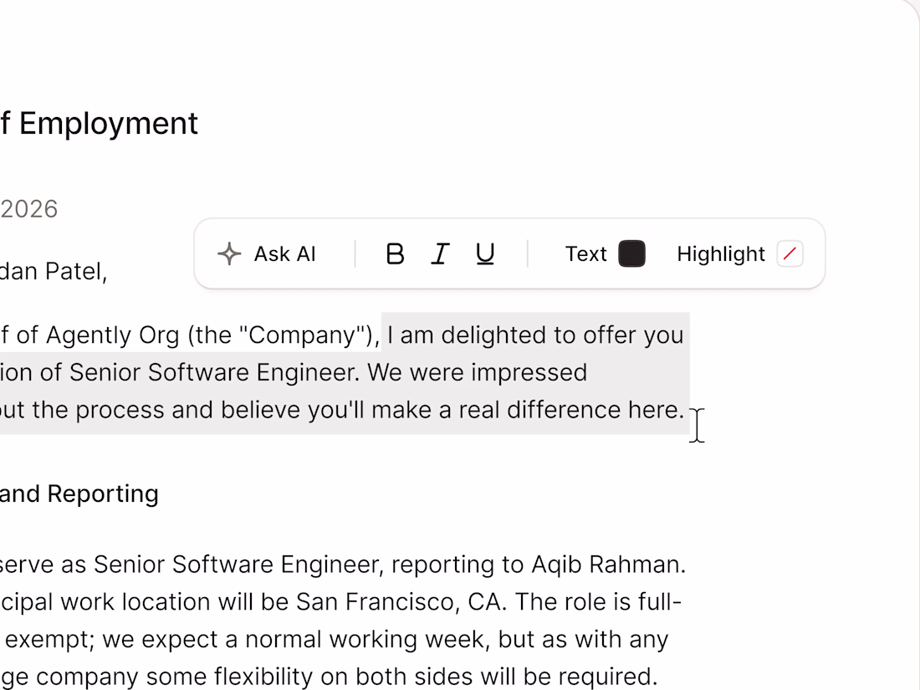Click the "2026" date text
The height and width of the screenshot is (690, 920).
(28, 209)
